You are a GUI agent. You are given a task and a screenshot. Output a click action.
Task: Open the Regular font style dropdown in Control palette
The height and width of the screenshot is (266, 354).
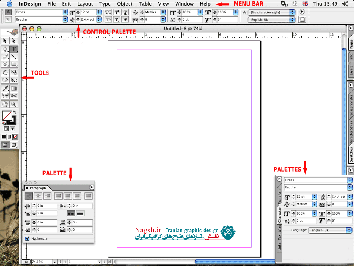(65, 19)
